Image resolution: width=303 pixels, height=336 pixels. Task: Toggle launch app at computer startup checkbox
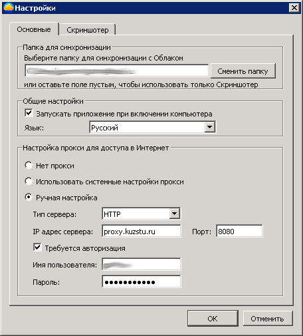click(x=29, y=113)
